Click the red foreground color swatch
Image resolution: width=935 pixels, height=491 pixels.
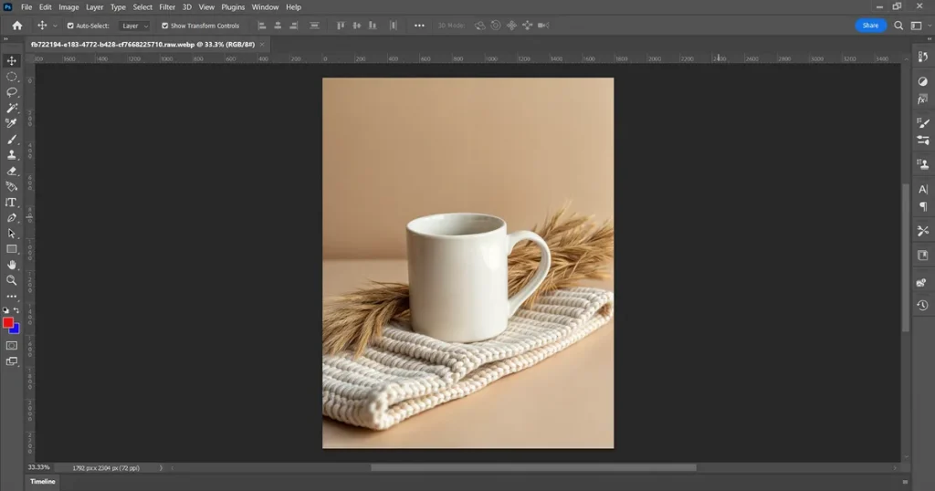pos(7,322)
